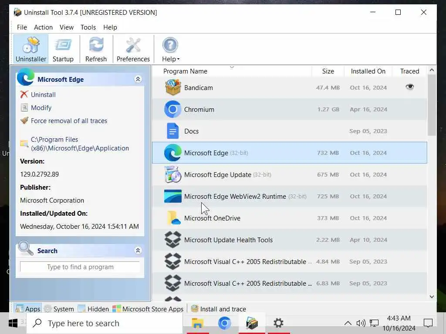Open the Help menu in menu bar
Viewport: 446px width, 334px height.
coord(110,27)
